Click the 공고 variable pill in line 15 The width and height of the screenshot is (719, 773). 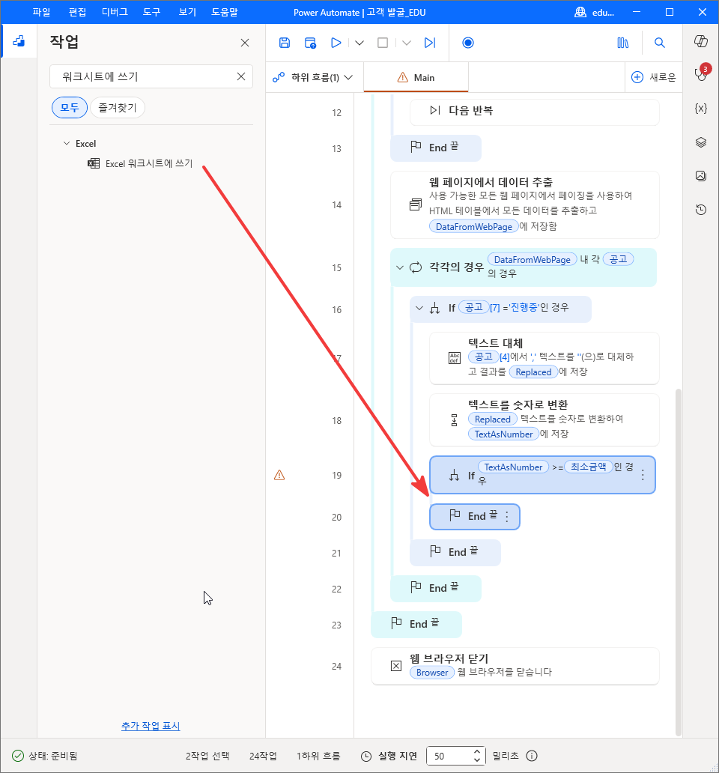tap(618, 259)
